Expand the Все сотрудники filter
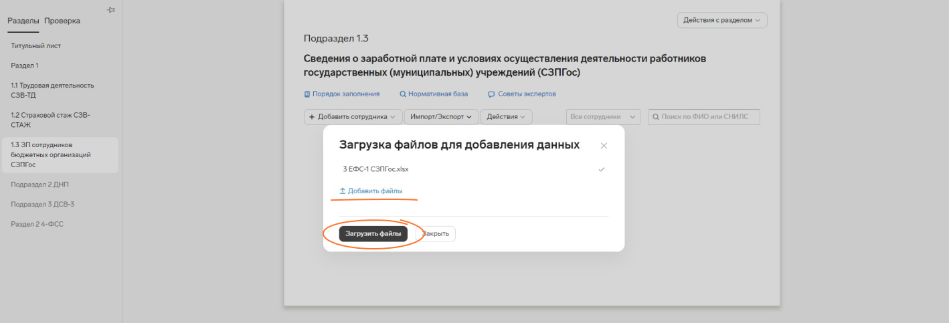The width and height of the screenshot is (949, 323). [x=603, y=117]
